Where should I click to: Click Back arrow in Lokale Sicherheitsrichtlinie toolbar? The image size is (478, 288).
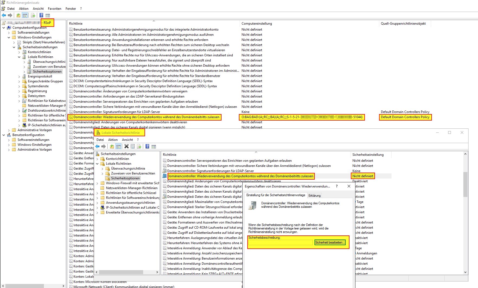coord(97,147)
